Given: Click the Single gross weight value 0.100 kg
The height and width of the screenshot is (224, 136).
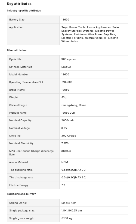Looking at the screenshot, I should (x=67, y=218).
